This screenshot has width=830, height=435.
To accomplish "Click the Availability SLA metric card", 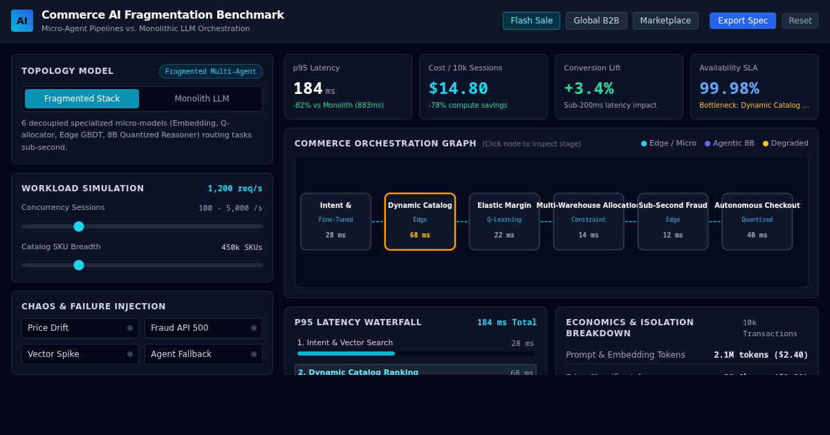I will pos(755,87).
